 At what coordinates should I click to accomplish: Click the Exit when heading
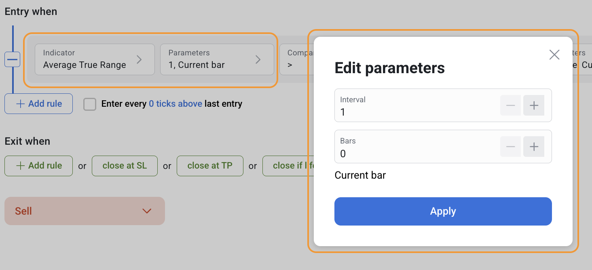coord(27,141)
